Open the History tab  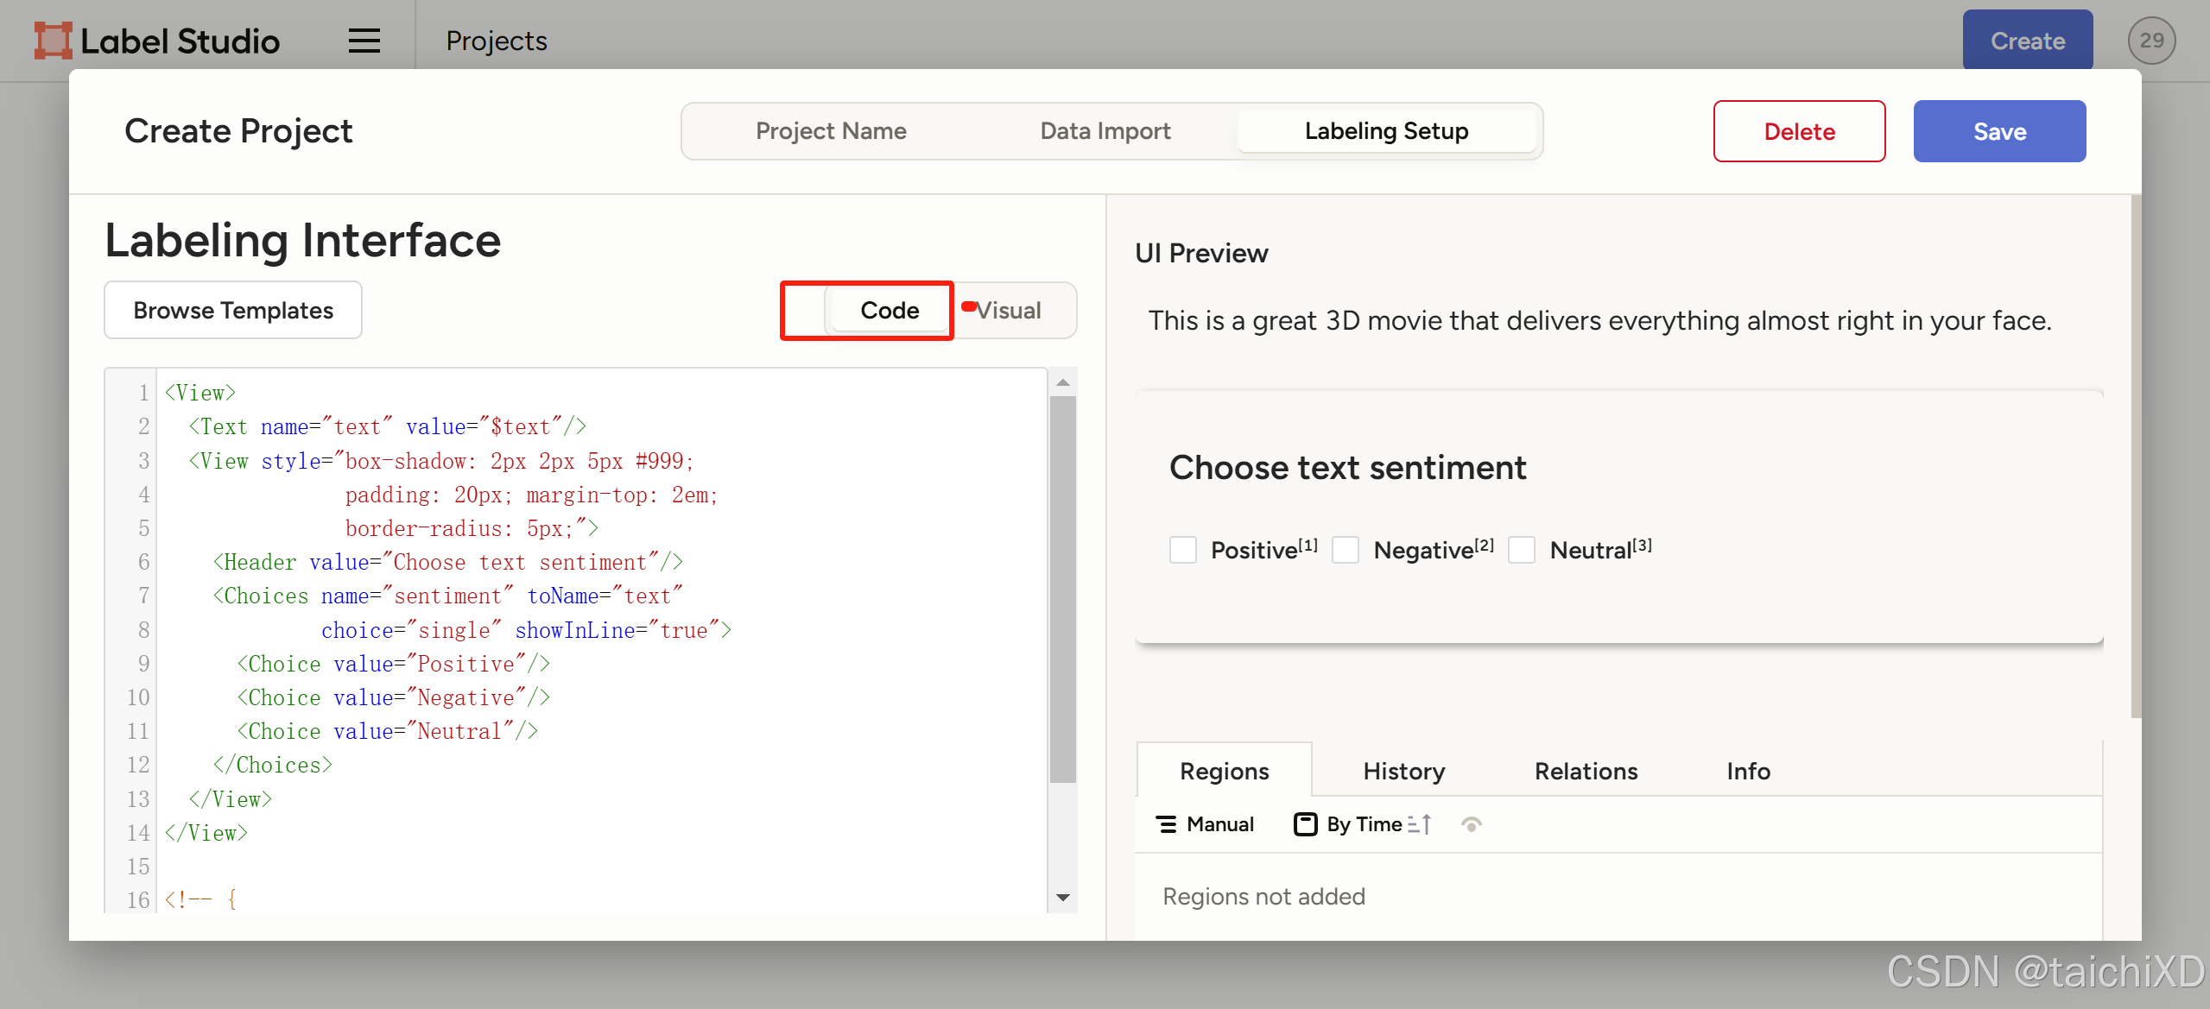click(x=1403, y=771)
